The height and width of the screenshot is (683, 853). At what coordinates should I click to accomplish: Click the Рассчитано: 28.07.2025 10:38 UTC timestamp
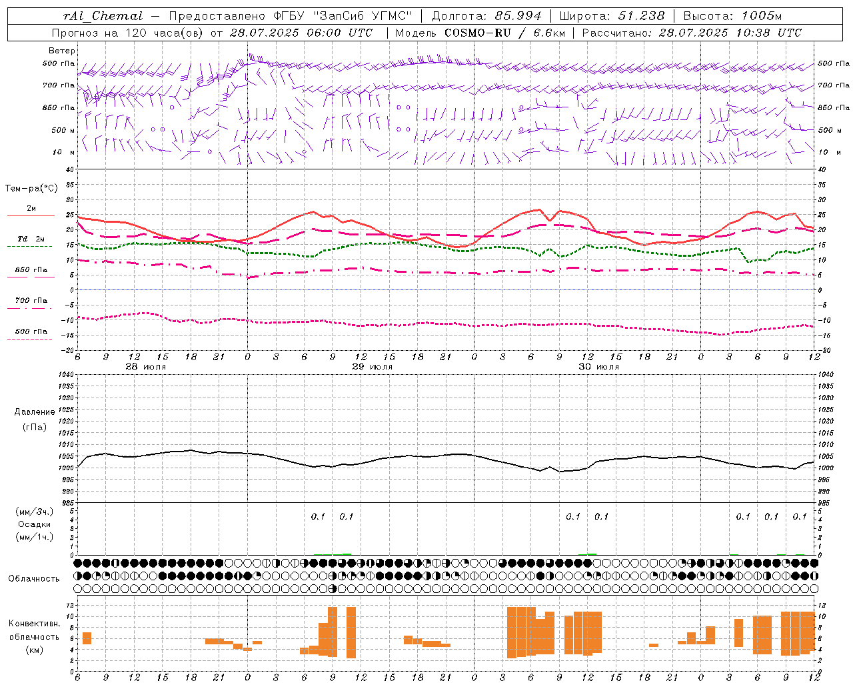[692, 33]
